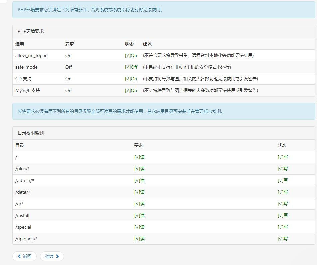The width and height of the screenshot is (317, 265).
Task: Click the 建议 column header
Action: (x=147, y=44)
